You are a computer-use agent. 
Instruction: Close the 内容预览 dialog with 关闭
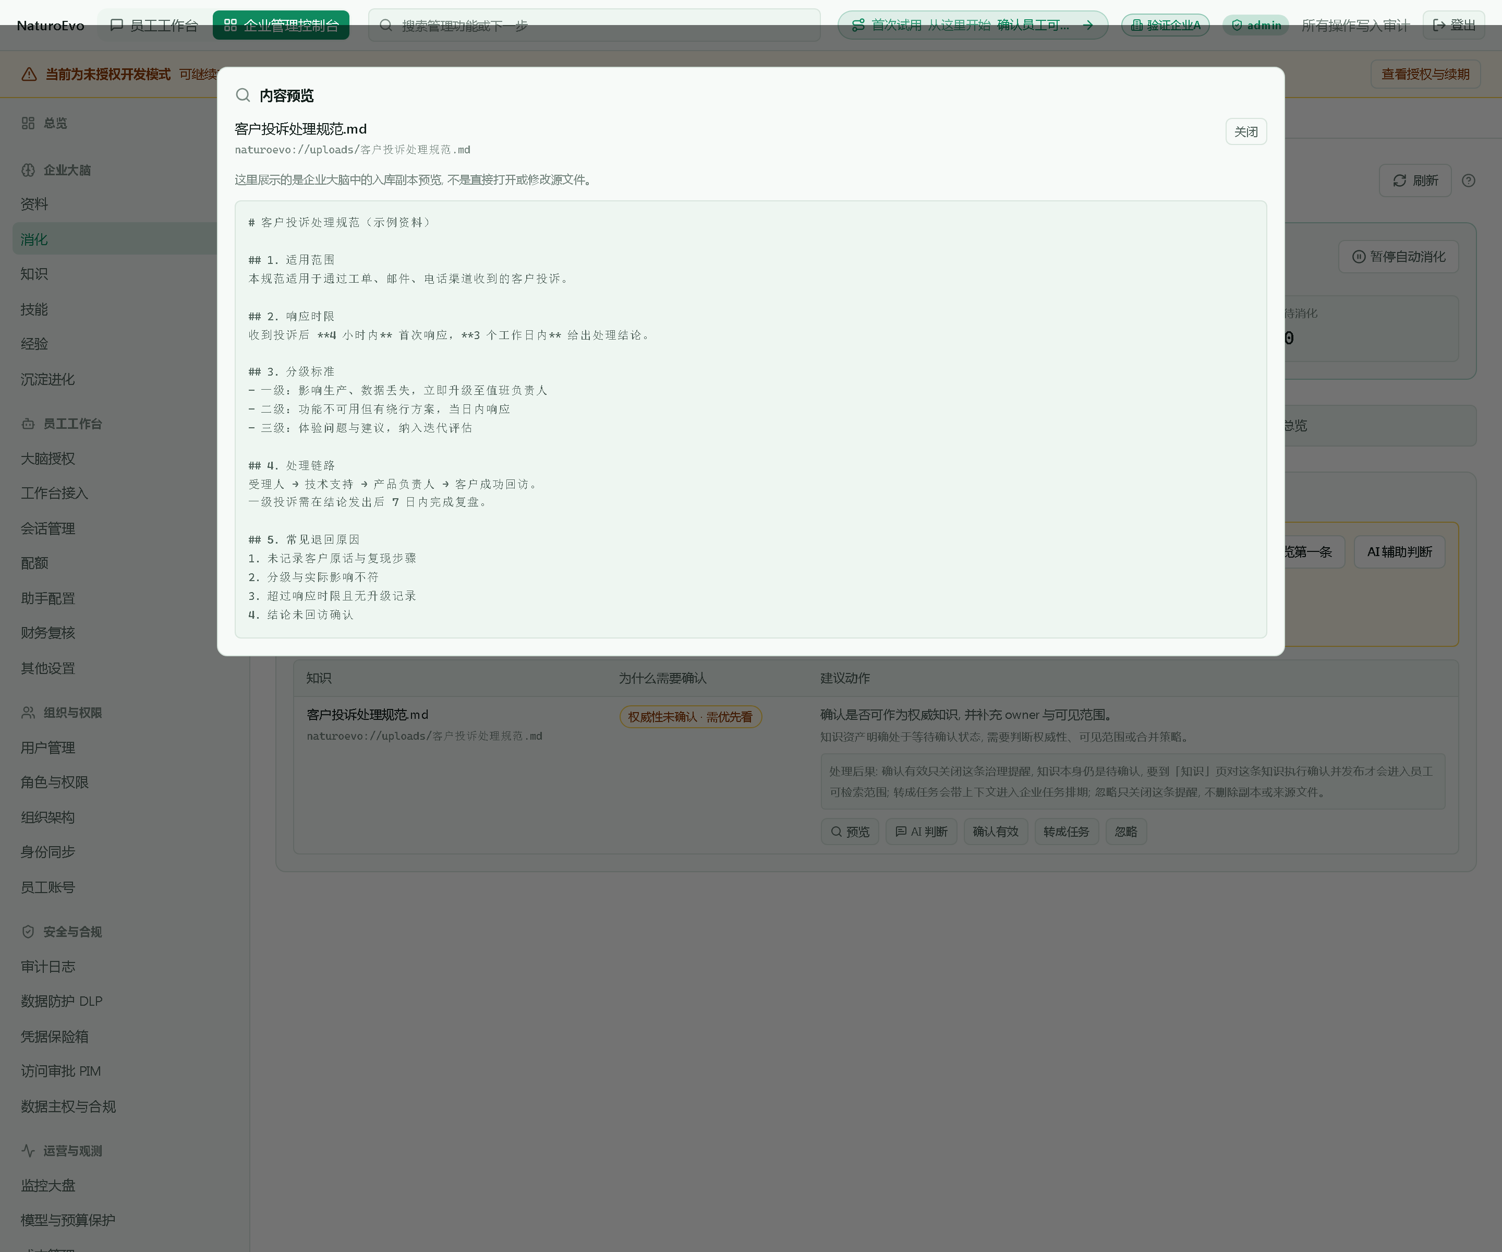pos(1246,131)
